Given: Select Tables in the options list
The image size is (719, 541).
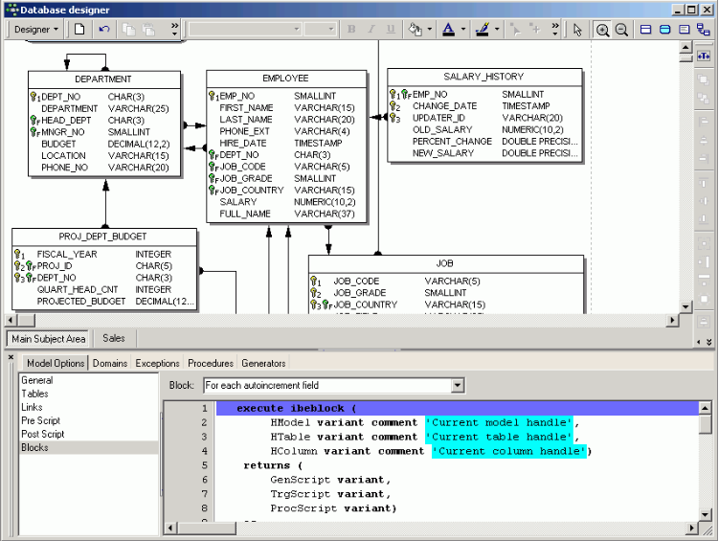Looking at the screenshot, I should point(35,394).
